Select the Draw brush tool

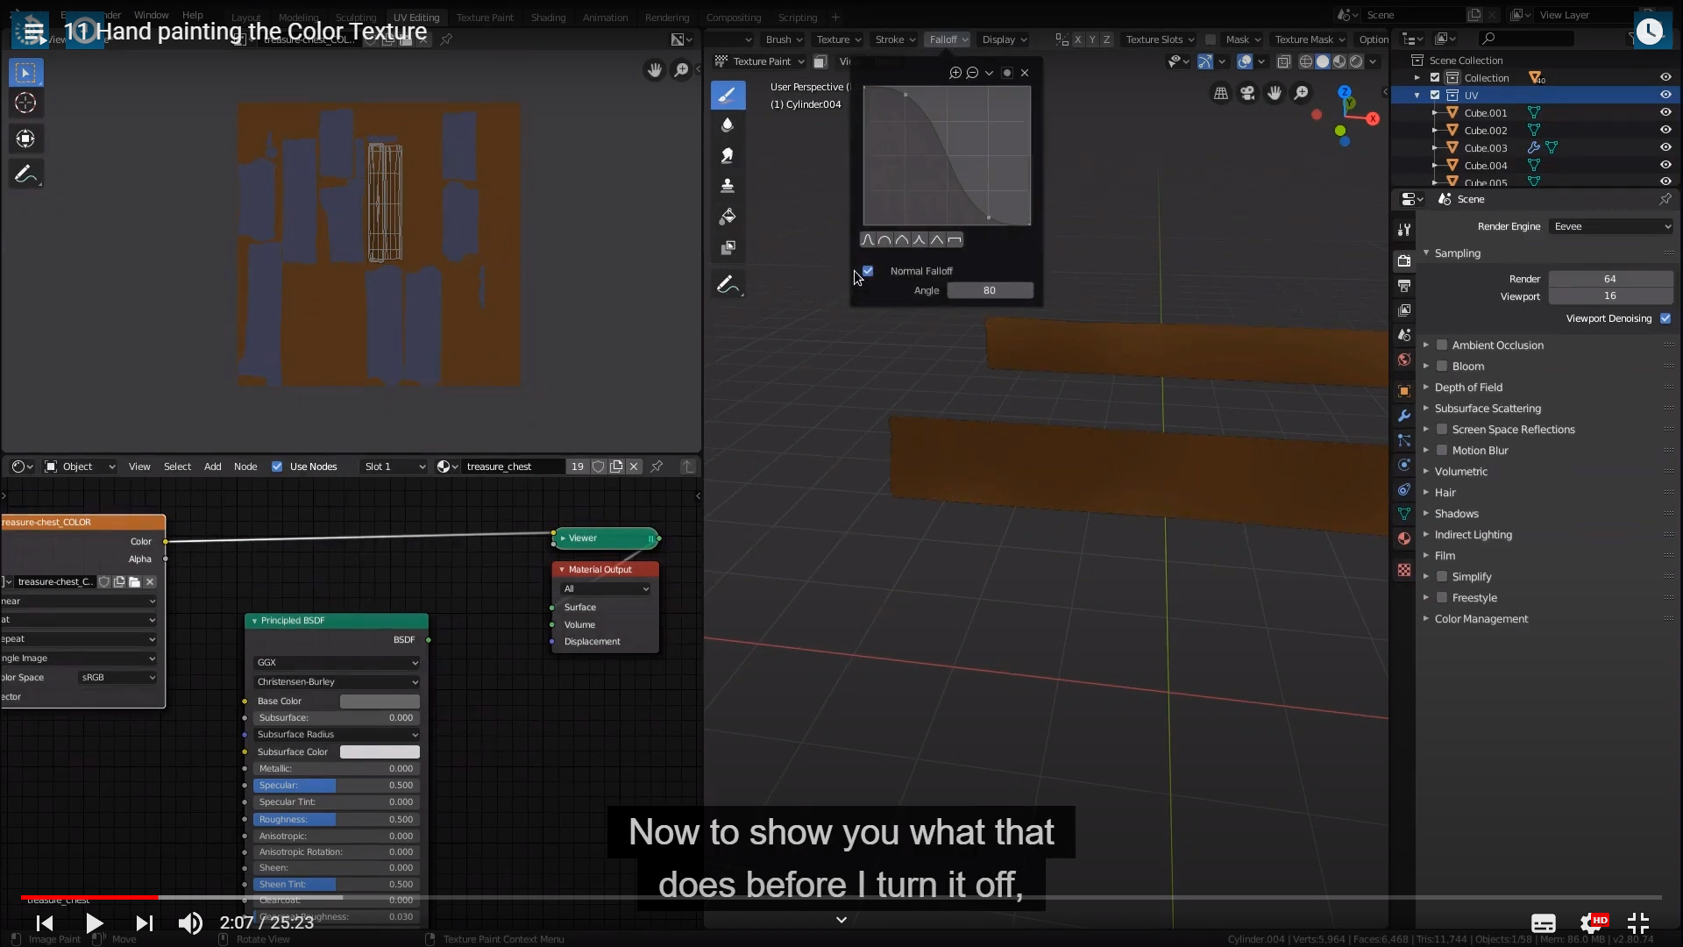click(728, 95)
